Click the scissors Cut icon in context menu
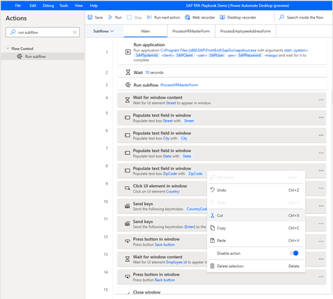Screen dimensions: 333x299 pos(212,216)
